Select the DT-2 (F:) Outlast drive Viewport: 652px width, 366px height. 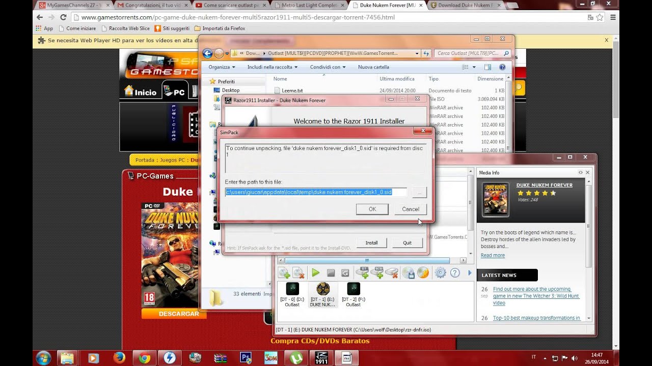(x=354, y=295)
